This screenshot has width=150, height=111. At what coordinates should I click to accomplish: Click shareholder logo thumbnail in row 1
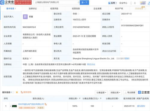[x=14, y=106]
